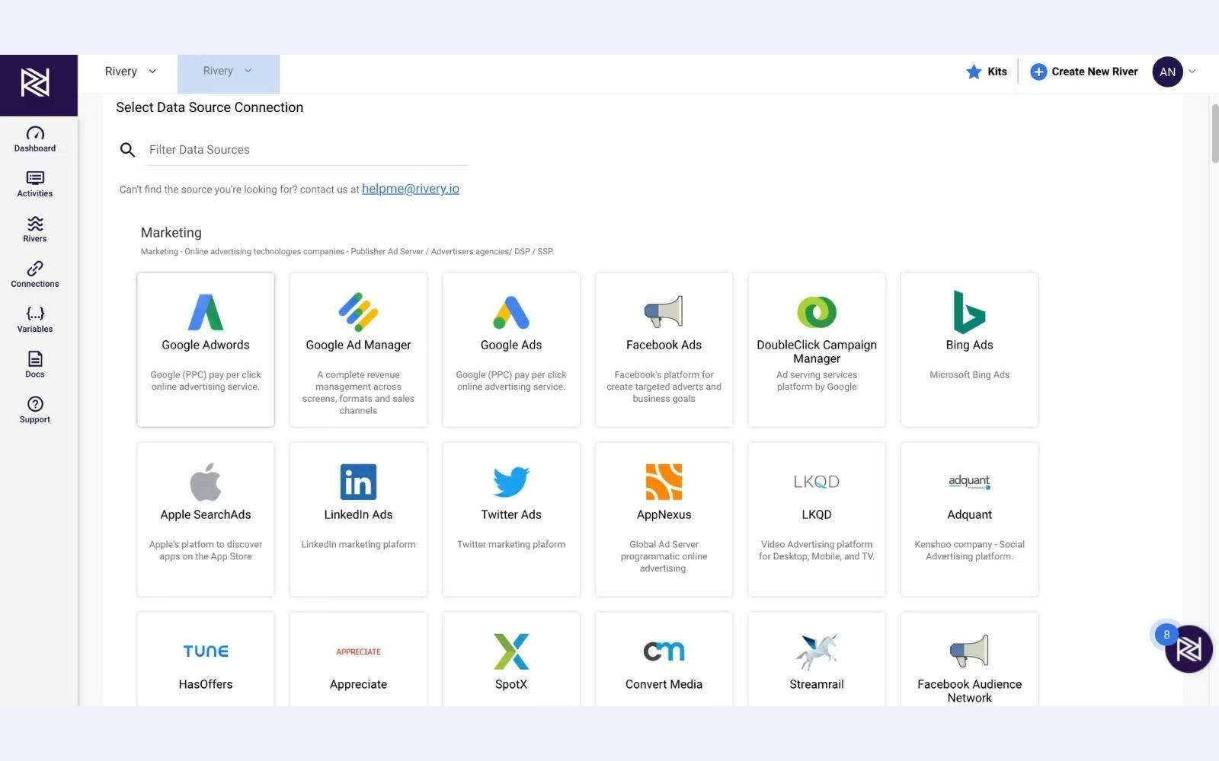The width and height of the screenshot is (1219, 761).
Task: Click the LinkedIn marketing plaform text
Action: click(358, 544)
